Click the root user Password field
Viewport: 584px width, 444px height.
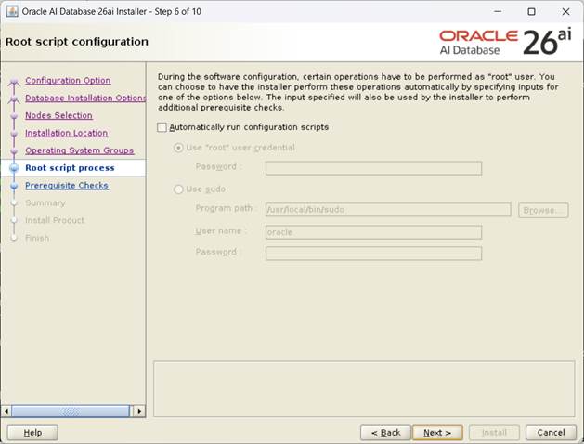[373, 168]
